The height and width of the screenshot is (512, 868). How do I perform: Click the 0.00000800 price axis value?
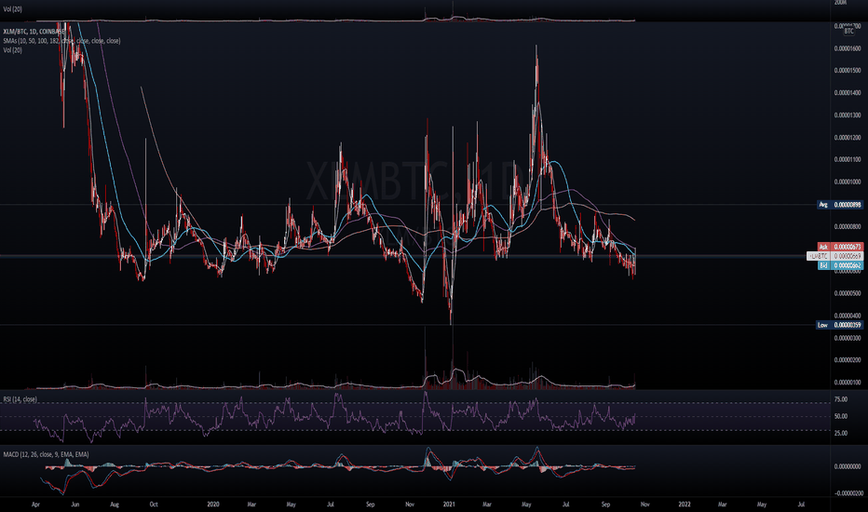tap(848, 227)
